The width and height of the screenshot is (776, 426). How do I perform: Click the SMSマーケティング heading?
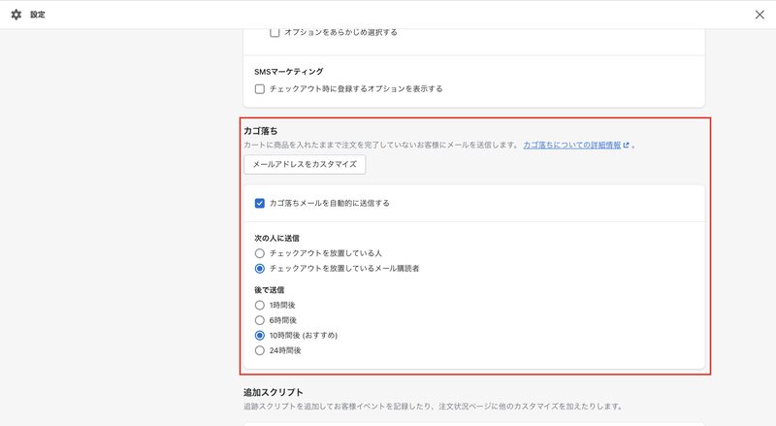[x=288, y=72]
